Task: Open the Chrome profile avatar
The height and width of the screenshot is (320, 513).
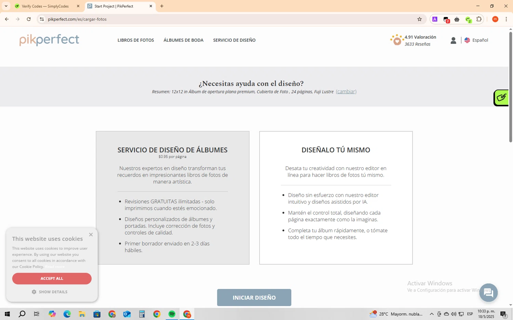Action: coord(495,19)
